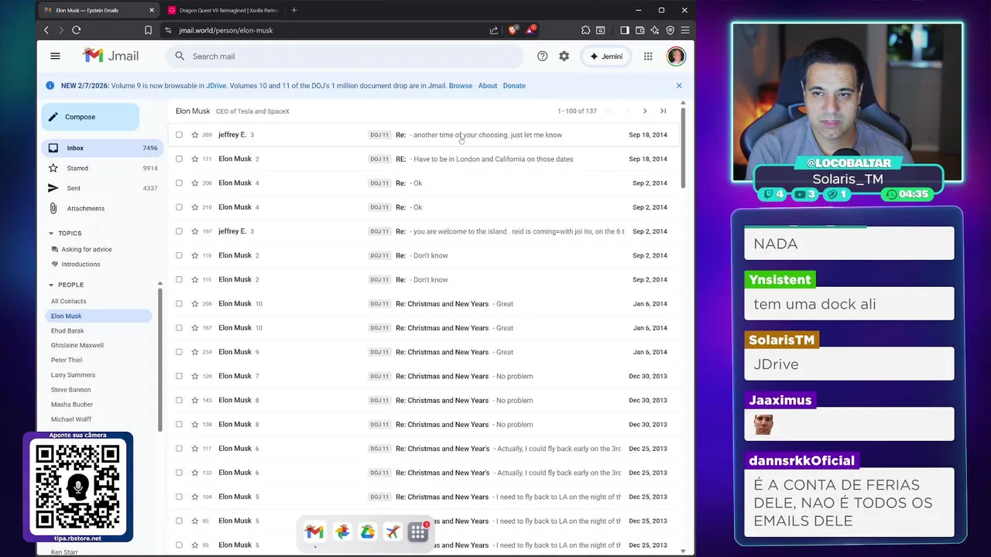Viewport: 991px width, 557px height.
Task: Click the profile avatar picture
Action: [676, 56]
